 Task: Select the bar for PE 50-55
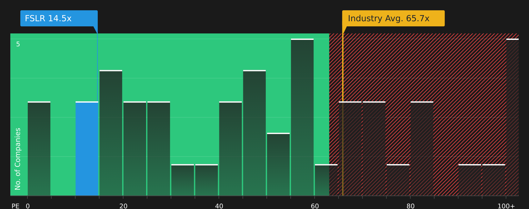(278, 164)
